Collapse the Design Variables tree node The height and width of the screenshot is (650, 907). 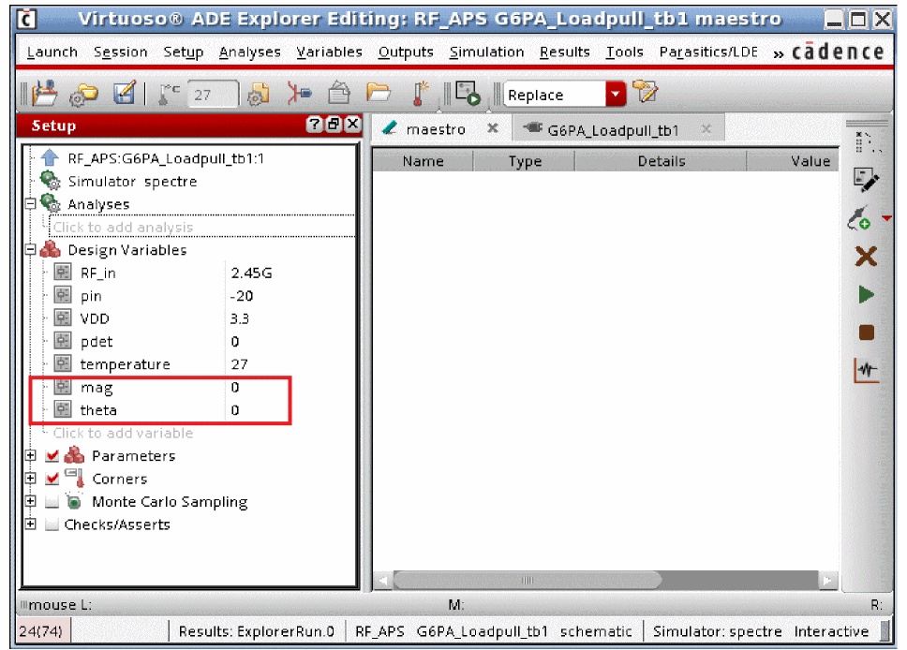coord(31,250)
